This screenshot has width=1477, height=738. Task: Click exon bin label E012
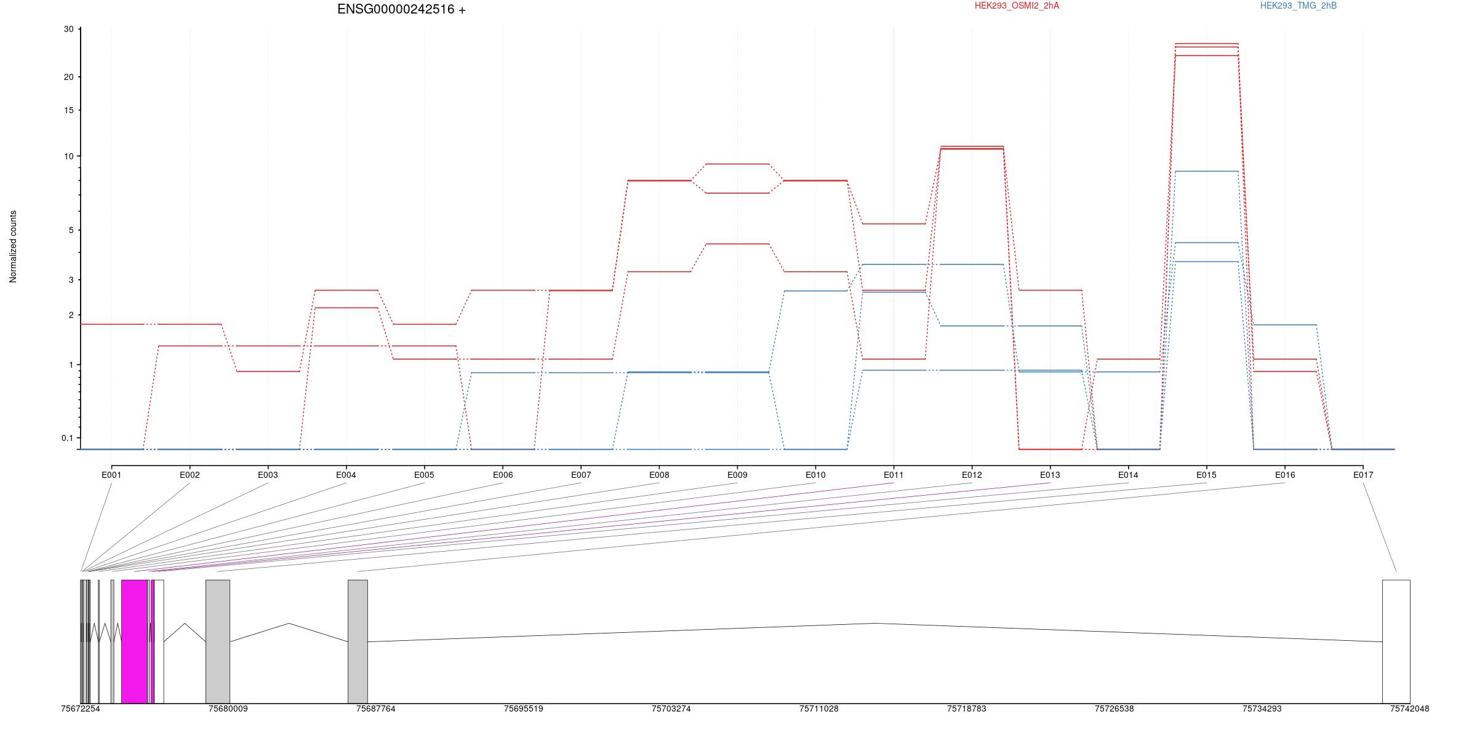pyautogui.click(x=972, y=475)
